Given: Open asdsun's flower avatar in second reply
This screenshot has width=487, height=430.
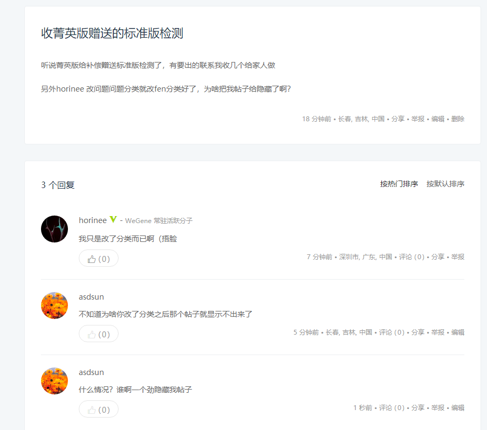Looking at the screenshot, I should click(x=54, y=306).
